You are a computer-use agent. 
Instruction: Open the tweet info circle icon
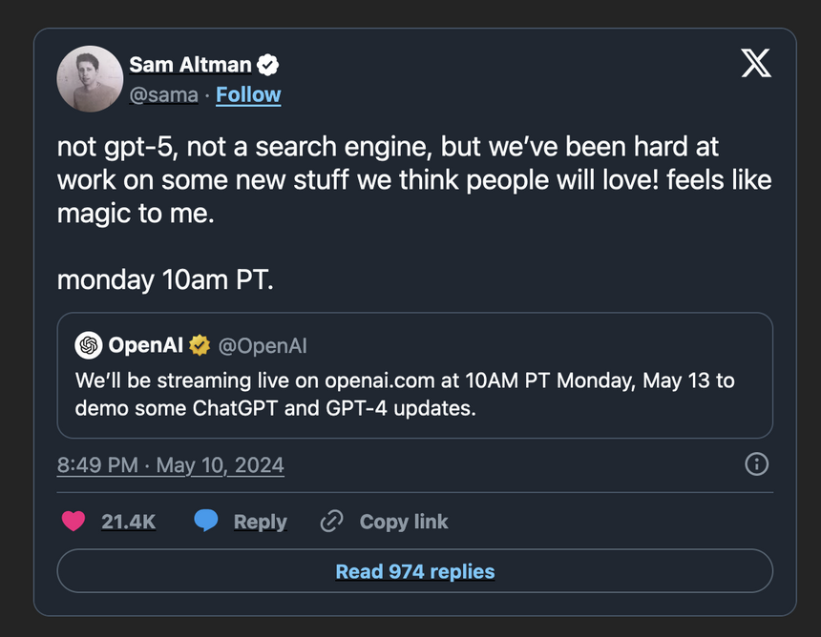(756, 464)
